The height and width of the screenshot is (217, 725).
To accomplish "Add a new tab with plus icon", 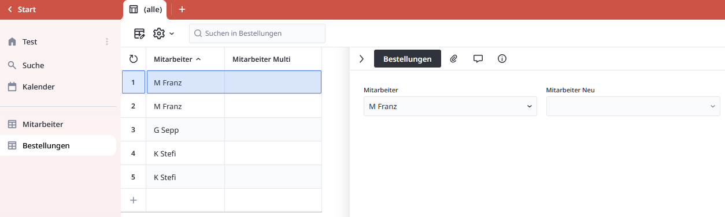I will pos(182,9).
